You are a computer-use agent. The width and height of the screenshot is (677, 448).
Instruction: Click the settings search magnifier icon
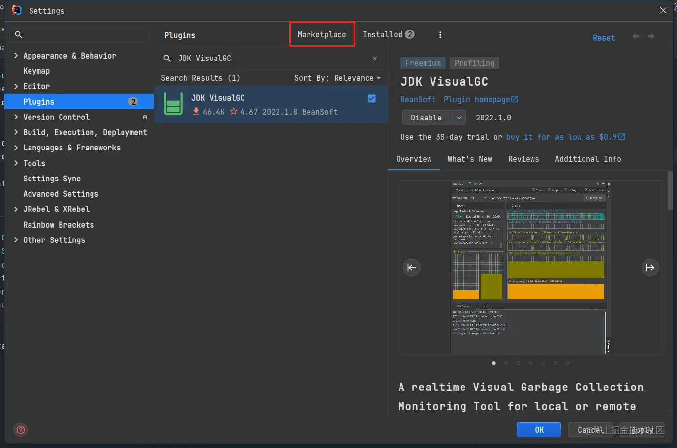pos(19,35)
